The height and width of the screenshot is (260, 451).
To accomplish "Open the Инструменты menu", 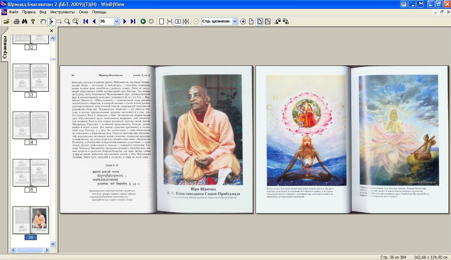I will coord(62,12).
